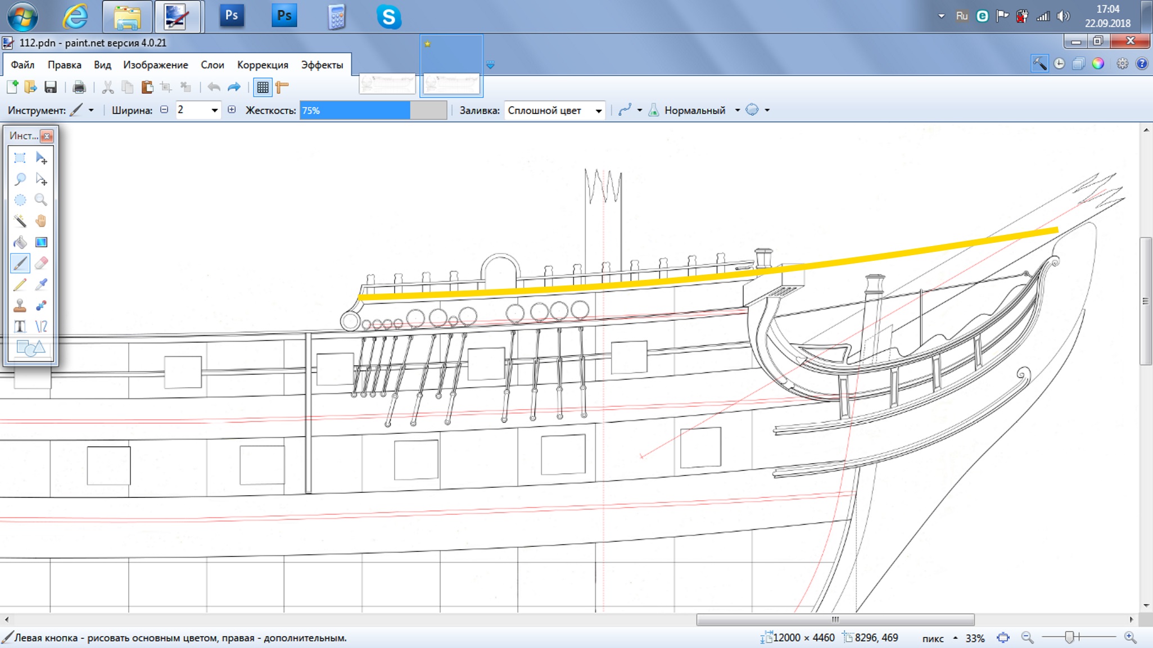1153x648 pixels.
Task: Choose the Lasso Select tool
Action: tap(20, 179)
